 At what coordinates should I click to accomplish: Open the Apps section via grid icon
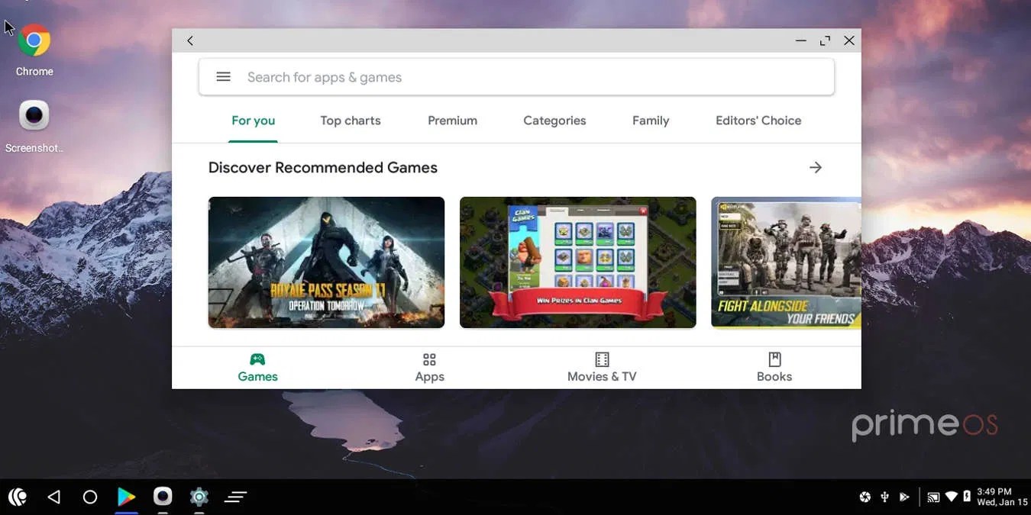429,359
